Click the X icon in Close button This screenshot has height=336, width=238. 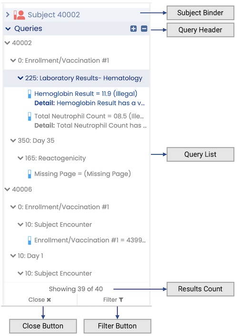coord(49,300)
